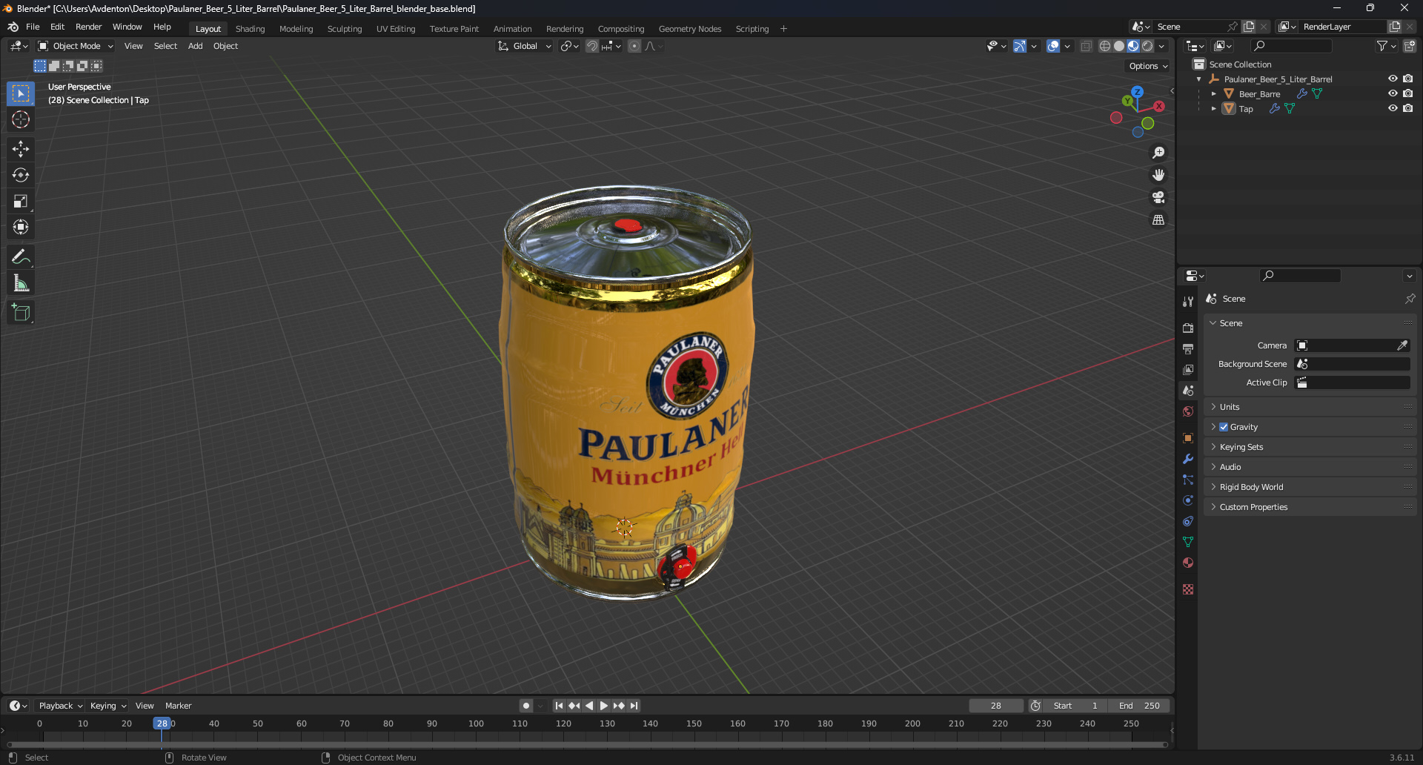Screen dimensions: 1423x765
Task: Activate the Scale tool
Action: 21,201
